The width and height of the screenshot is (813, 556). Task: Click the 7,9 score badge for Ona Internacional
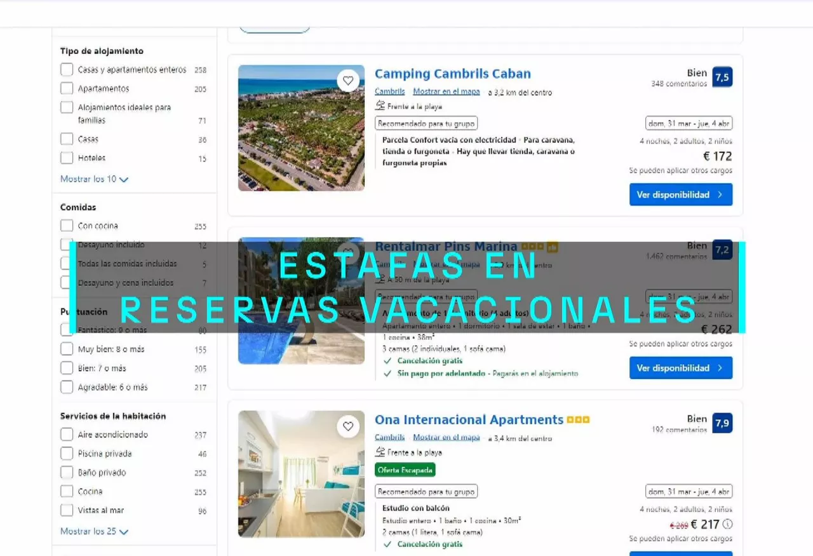722,423
